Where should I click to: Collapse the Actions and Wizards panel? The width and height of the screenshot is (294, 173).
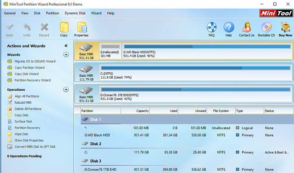pos(66,46)
